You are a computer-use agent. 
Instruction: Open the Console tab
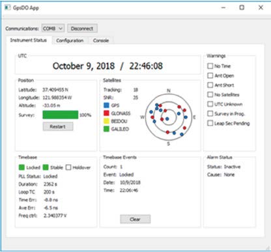point(101,40)
